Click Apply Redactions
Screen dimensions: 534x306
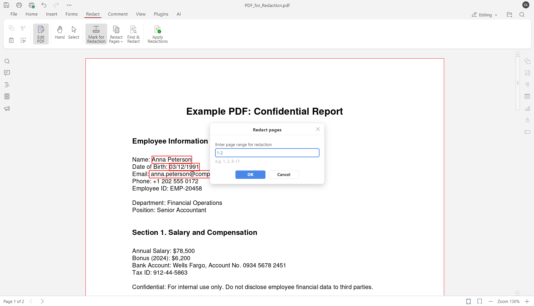click(158, 34)
